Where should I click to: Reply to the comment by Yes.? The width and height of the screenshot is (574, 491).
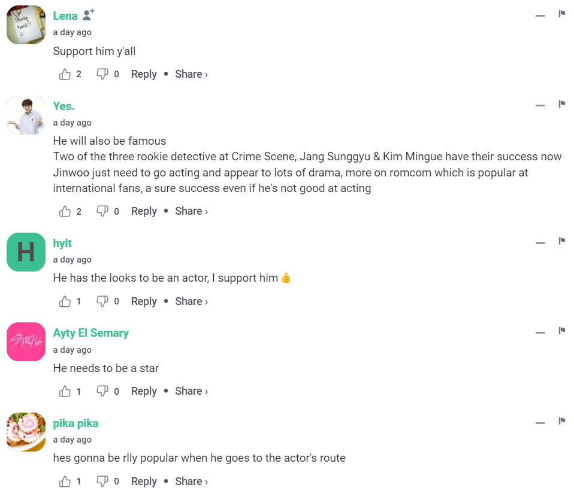(x=144, y=211)
